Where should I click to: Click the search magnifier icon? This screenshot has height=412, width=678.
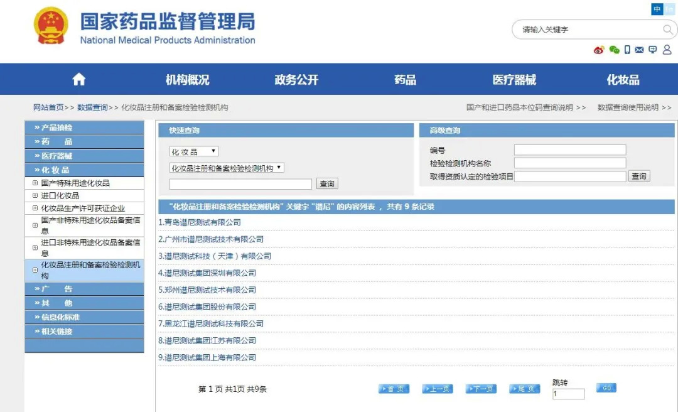coord(667,30)
